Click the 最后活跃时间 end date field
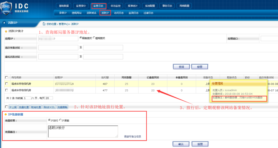The image size is (278, 148). tap(103, 57)
